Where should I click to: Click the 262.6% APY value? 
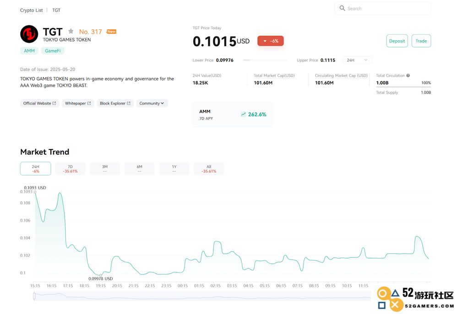tap(257, 114)
